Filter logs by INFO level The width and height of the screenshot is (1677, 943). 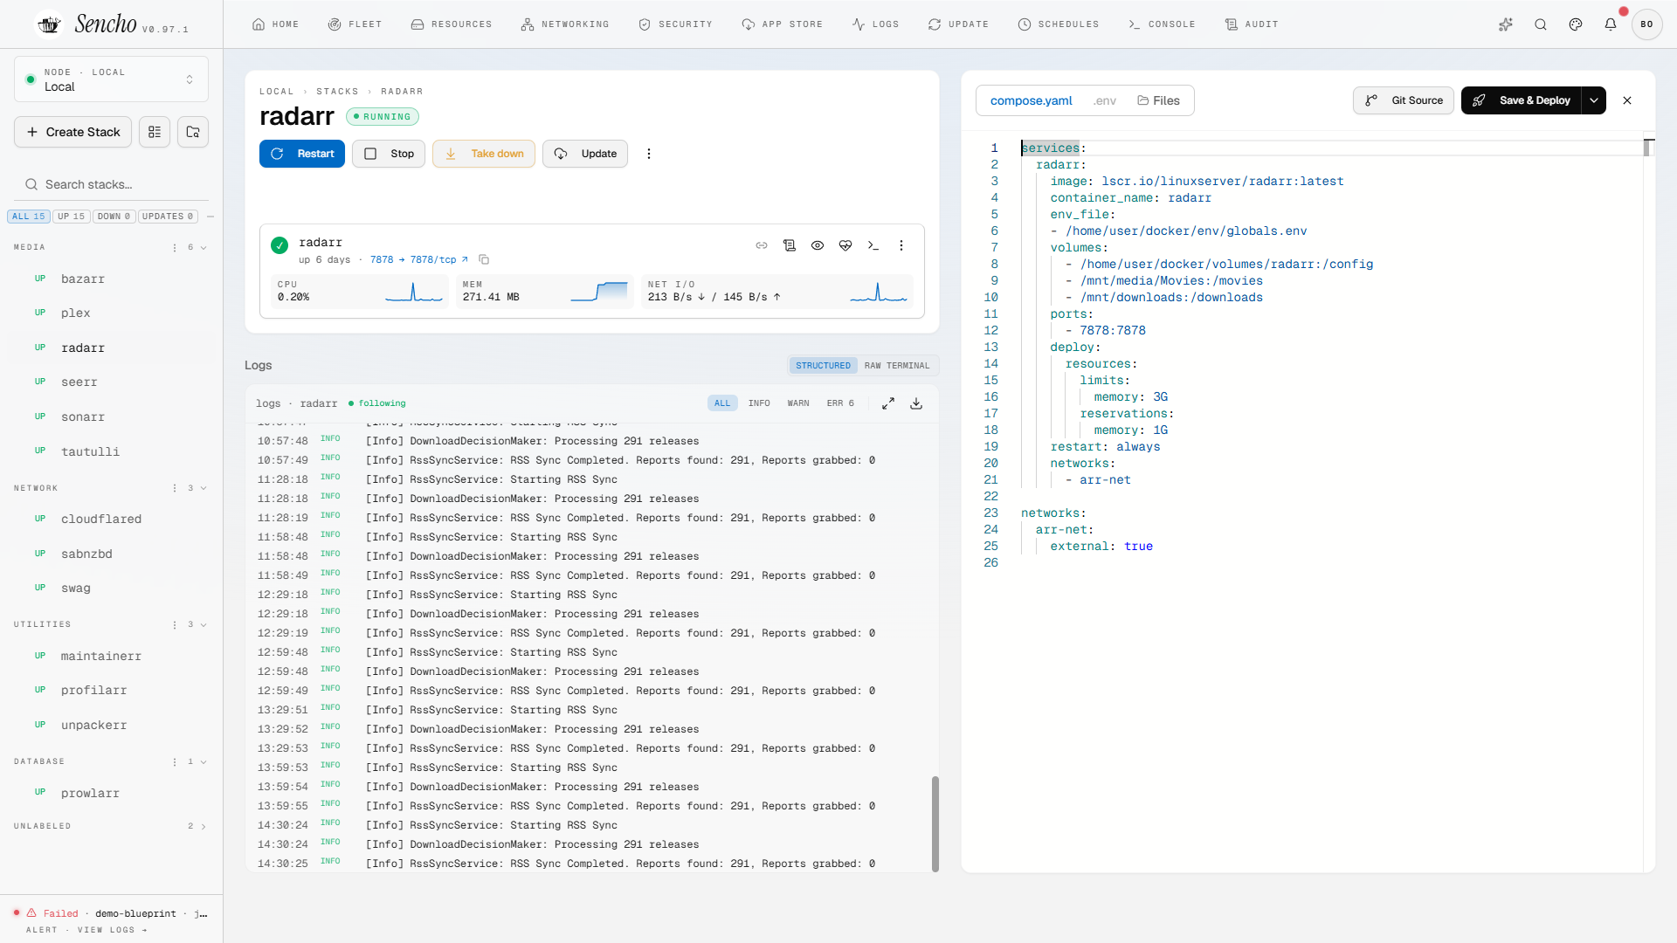(x=759, y=403)
